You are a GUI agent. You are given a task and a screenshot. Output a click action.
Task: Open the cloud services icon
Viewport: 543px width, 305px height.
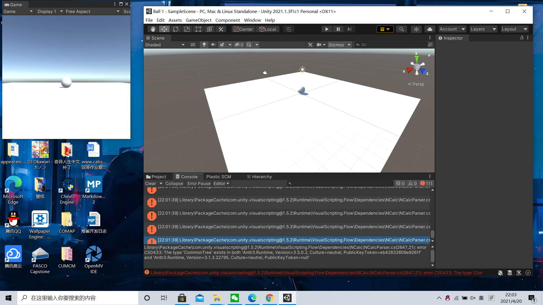[x=430, y=29]
